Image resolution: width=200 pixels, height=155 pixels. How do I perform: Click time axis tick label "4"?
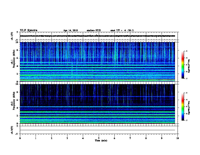pyautogui.click(x=83, y=138)
